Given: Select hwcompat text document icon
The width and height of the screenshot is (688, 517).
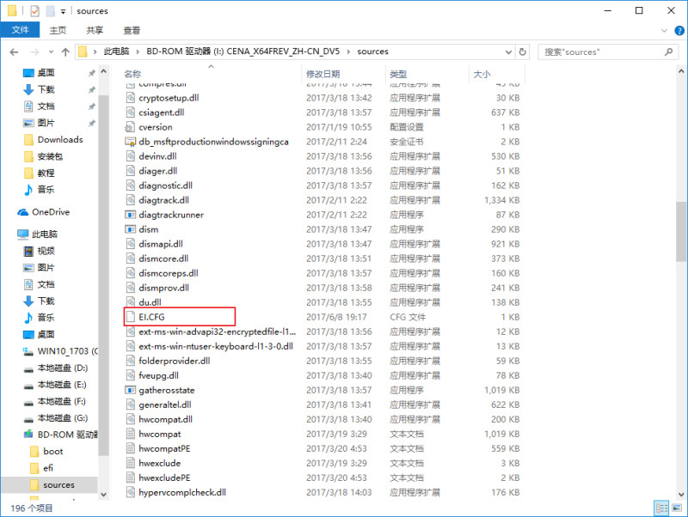Looking at the screenshot, I should (x=131, y=434).
